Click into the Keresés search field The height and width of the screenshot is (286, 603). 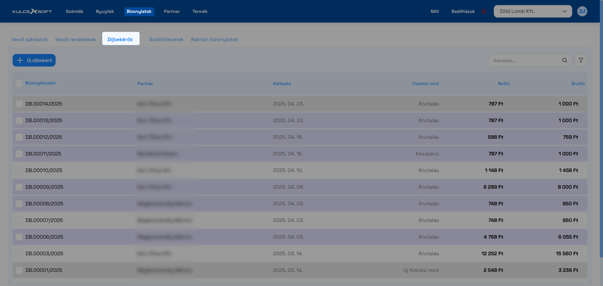pyautogui.click(x=530, y=60)
